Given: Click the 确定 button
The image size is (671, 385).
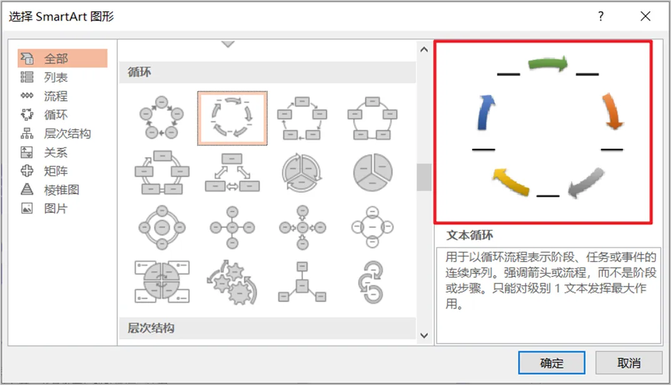Looking at the screenshot, I should (x=552, y=363).
